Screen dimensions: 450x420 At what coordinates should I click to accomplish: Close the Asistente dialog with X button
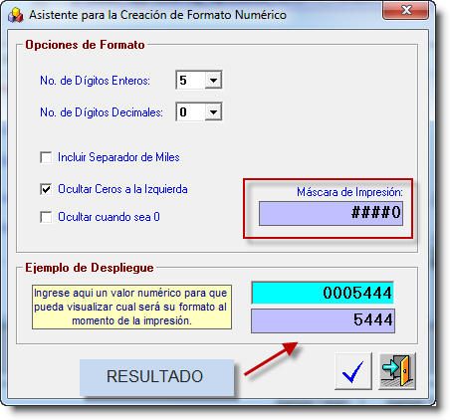click(405, 11)
